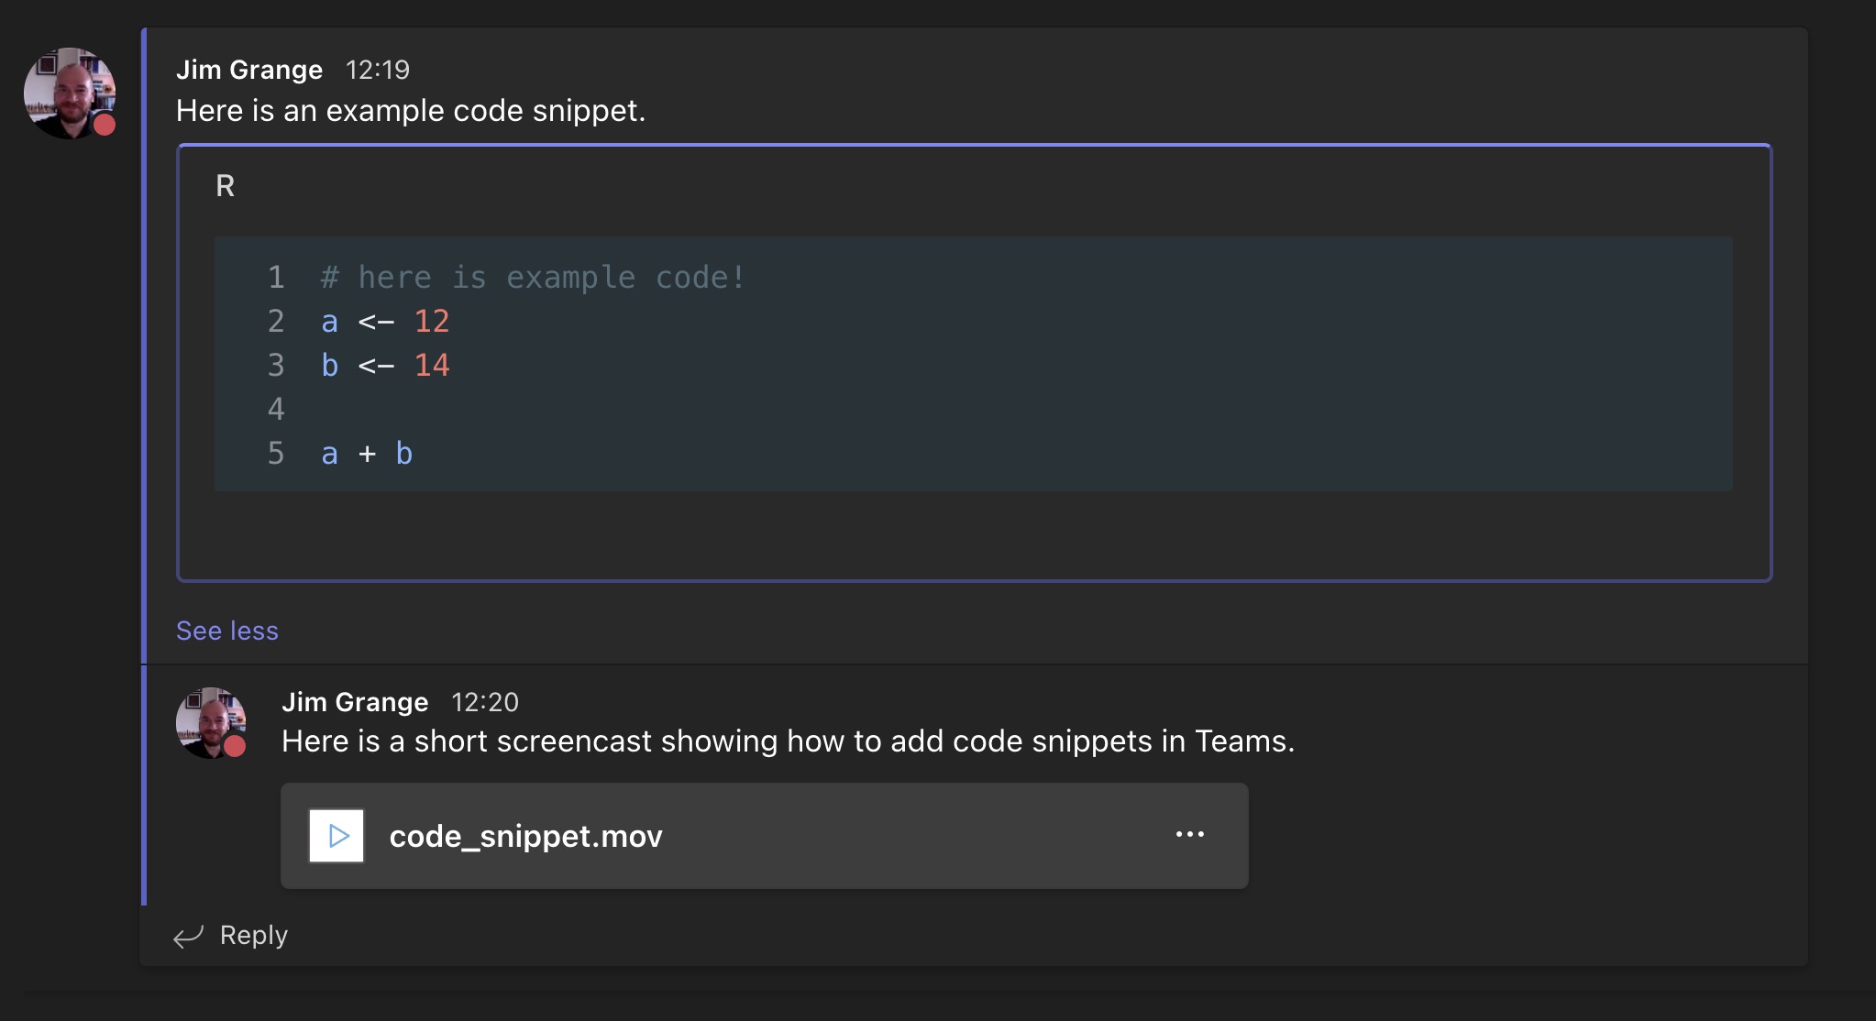Click the reply arrow icon
Viewport: 1876px width, 1021px height.
click(x=188, y=936)
